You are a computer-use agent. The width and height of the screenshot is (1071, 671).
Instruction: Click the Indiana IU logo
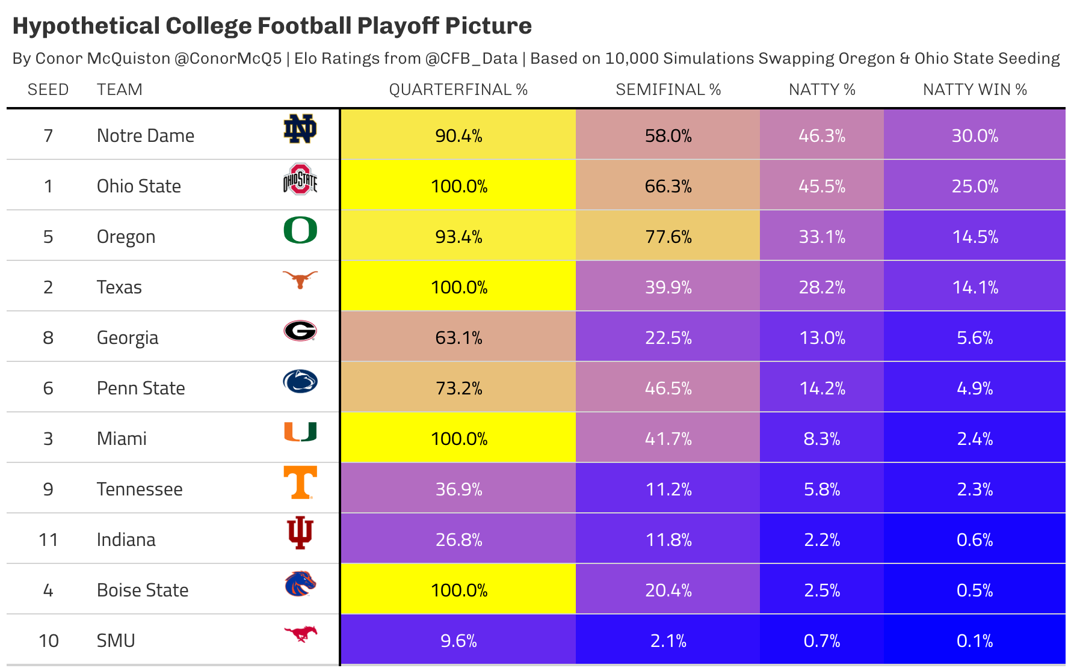click(x=300, y=533)
